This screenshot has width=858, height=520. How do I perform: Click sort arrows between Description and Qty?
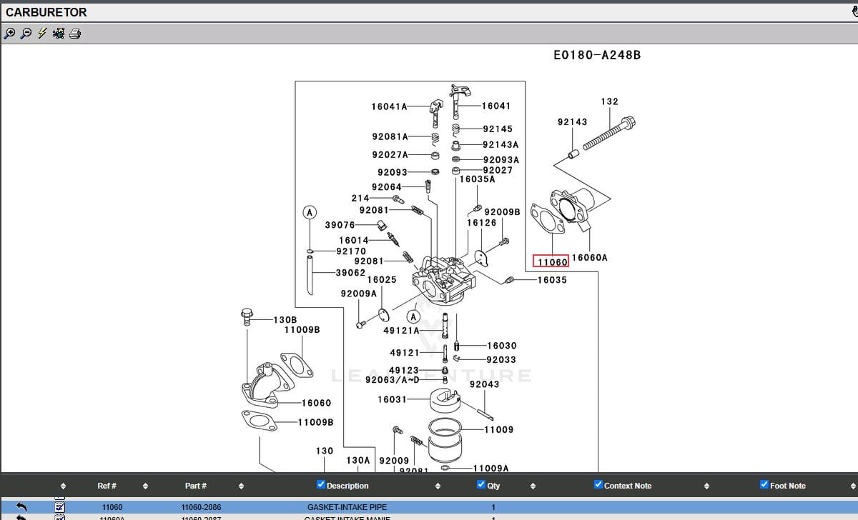[438, 486]
